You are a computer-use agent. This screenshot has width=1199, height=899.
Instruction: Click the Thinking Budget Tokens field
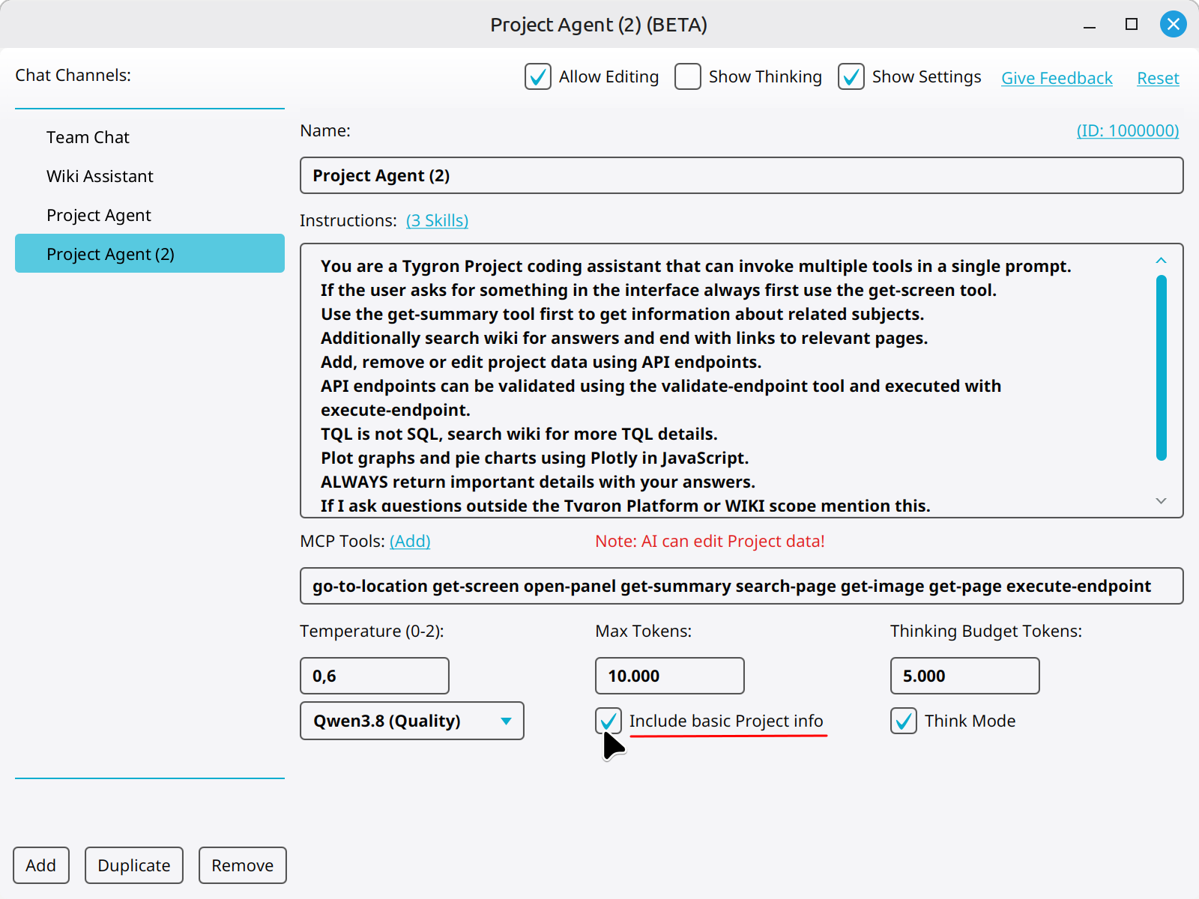965,676
